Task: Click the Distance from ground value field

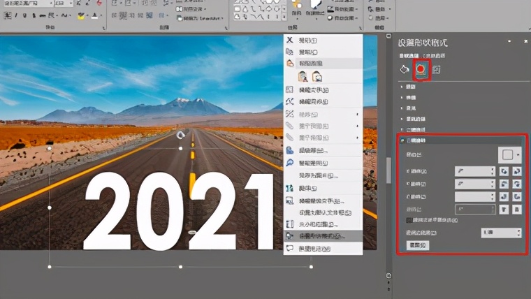Action: point(501,233)
